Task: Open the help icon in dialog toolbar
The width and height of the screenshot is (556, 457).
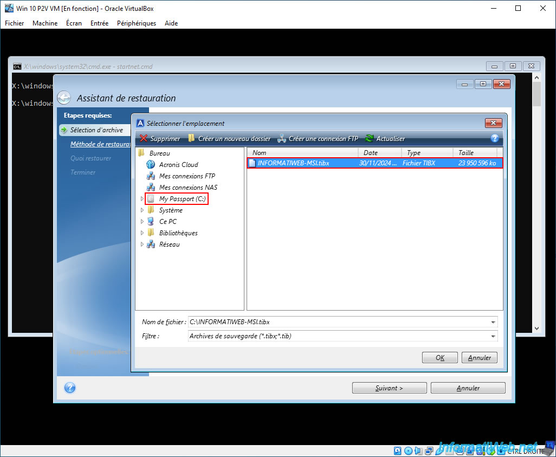Action: click(495, 138)
